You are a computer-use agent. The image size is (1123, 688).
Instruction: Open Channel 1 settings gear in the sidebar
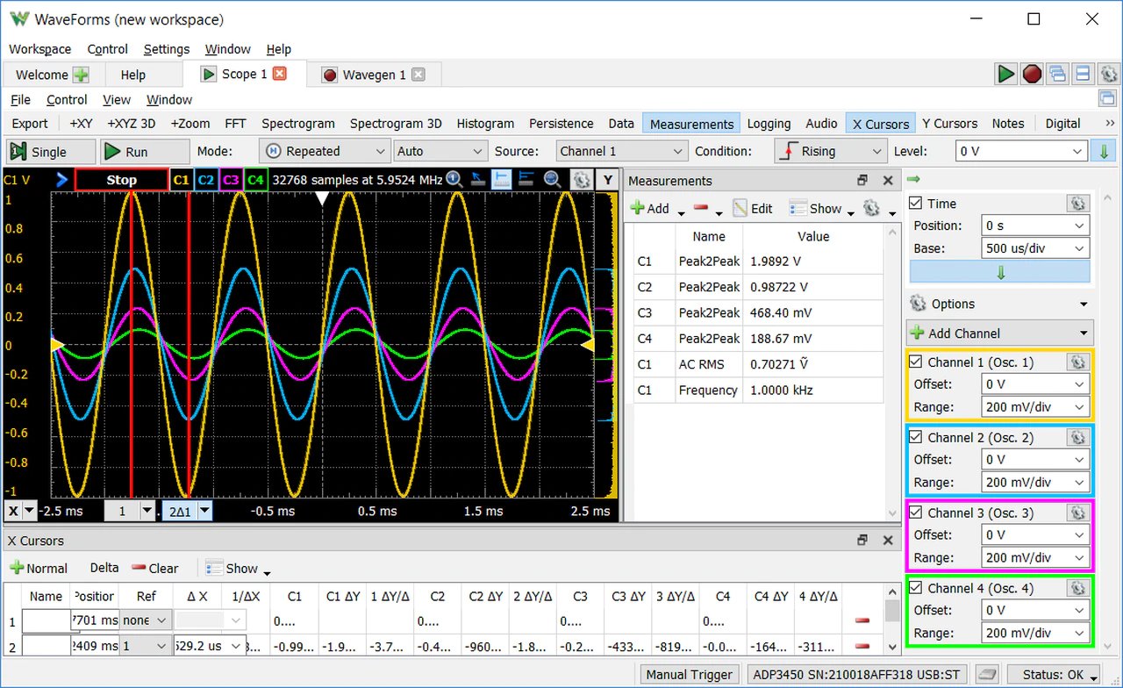(1077, 362)
